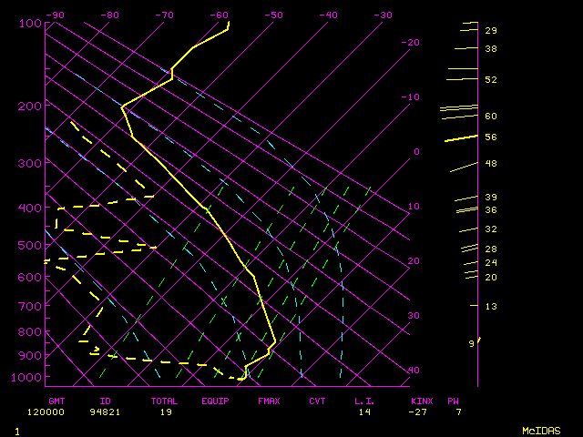
Task: Click the 1000 pressure level label
Action: click(x=27, y=377)
